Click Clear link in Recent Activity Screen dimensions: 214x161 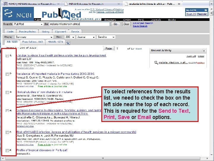pyautogui.click(x=201, y=56)
